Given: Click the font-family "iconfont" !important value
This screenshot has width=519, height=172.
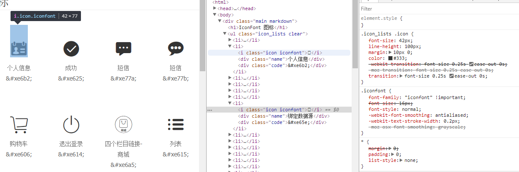Looking at the screenshot, I should pos(435,97).
